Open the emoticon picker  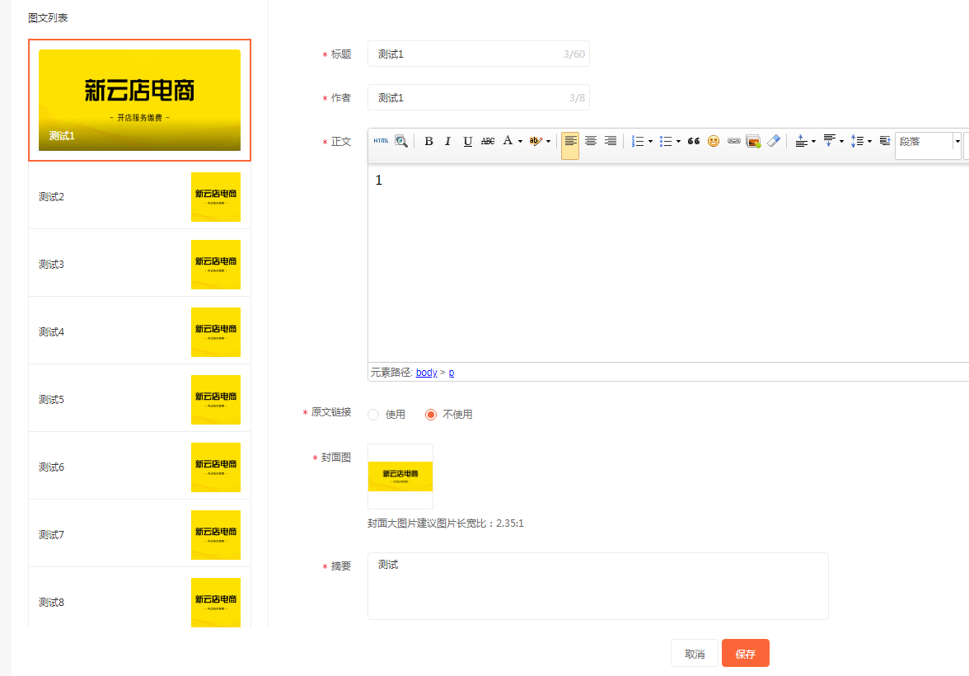[x=714, y=141]
